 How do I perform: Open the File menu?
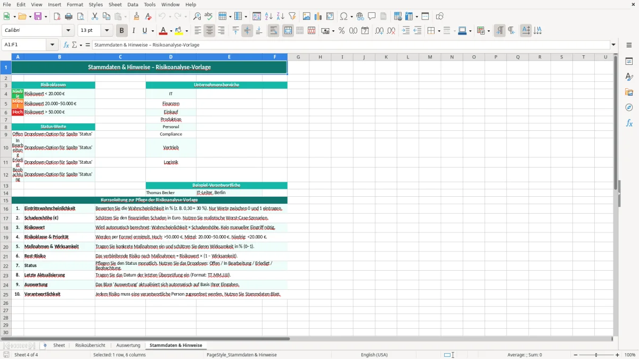(x=6, y=4)
